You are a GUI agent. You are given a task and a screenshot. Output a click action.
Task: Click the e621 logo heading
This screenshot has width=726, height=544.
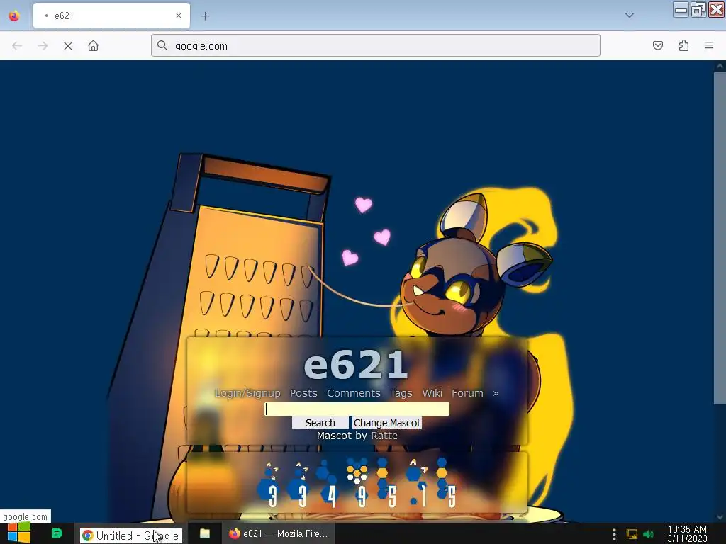pos(356,365)
